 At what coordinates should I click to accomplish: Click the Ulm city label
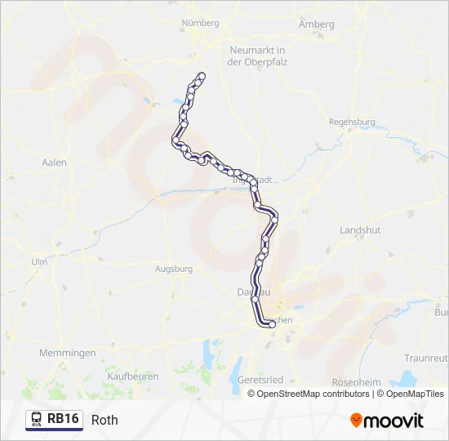(39, 262)
